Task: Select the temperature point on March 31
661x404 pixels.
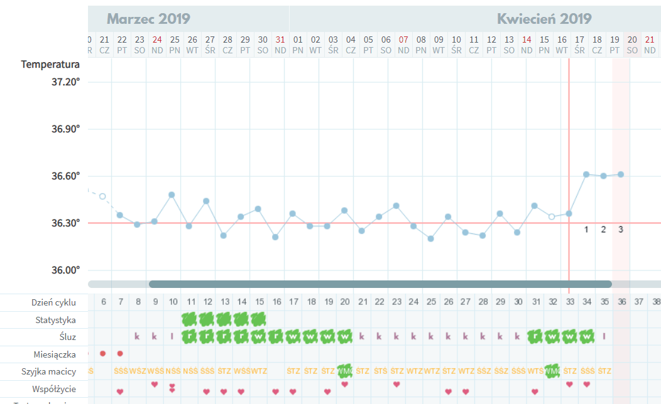Action: (x=275, y=237)
